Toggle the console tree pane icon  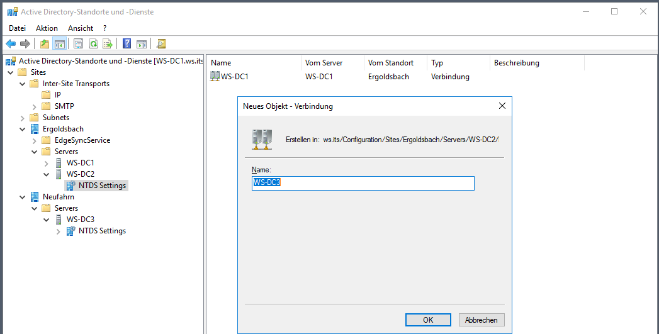click(x=59, y=43)
